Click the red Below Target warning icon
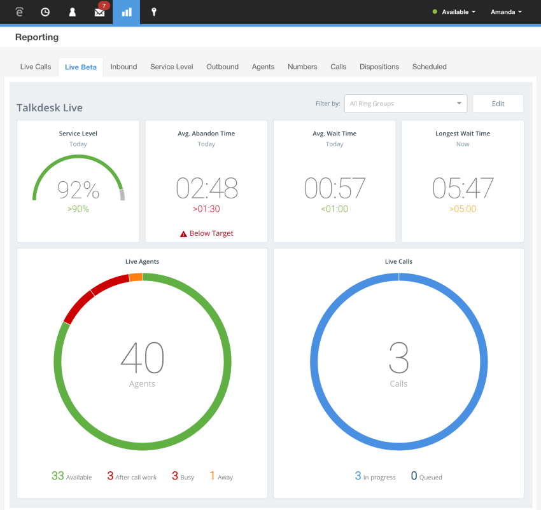541x510 pixels. [x=183, y=234]
